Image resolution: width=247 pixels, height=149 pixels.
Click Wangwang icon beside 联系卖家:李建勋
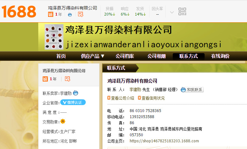click(76, 93)
